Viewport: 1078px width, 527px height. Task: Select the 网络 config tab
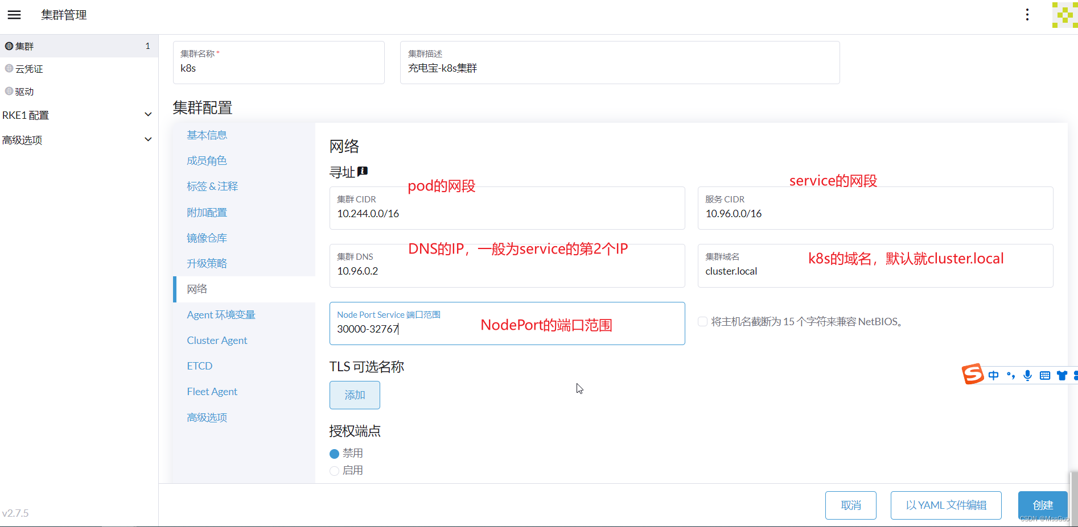pos(244,289)
